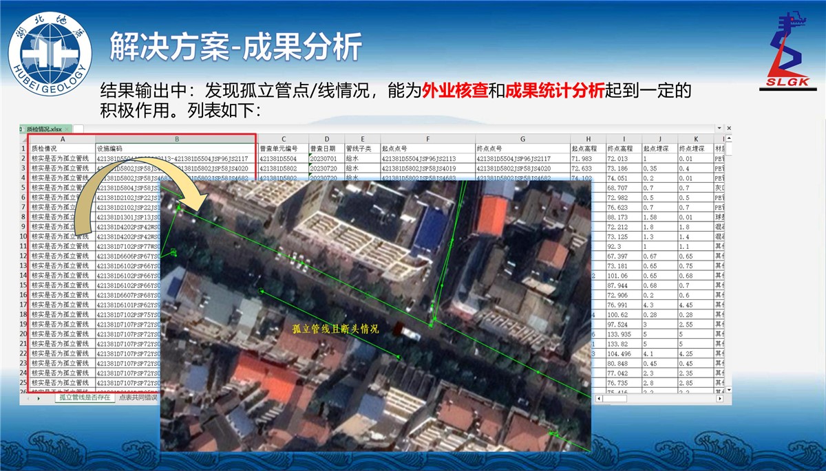
Task: Click the 普查单元编号 header cell
Action: tap(283, 148)
